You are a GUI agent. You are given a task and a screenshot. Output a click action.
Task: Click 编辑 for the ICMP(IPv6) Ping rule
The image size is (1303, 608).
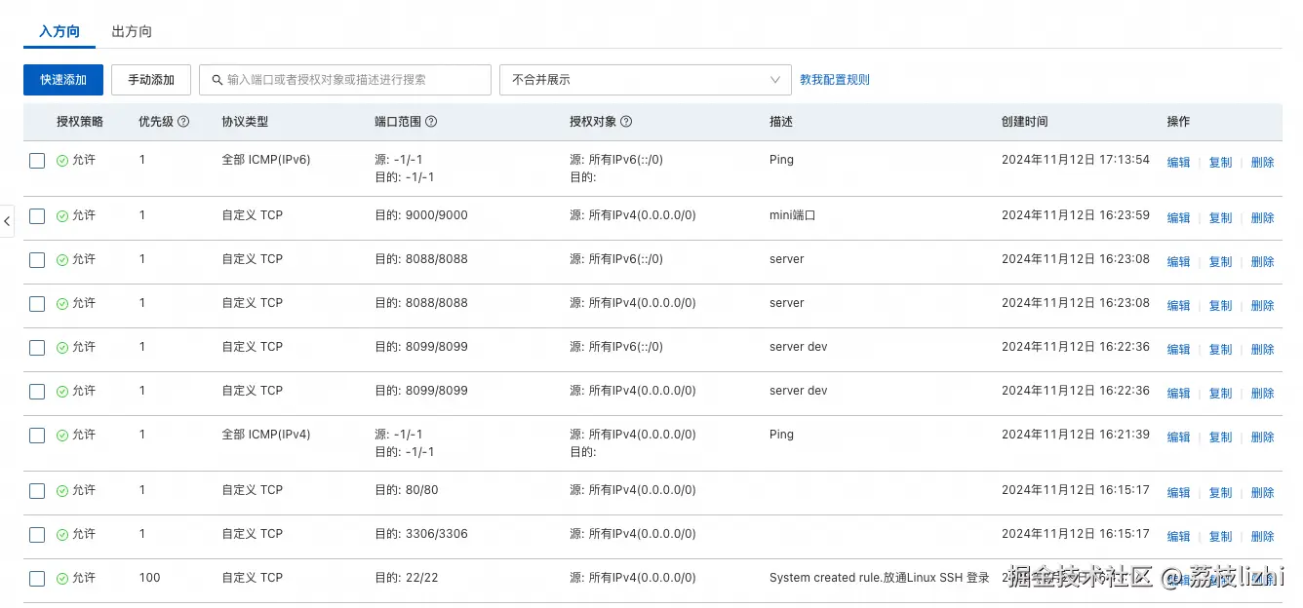(1179, 163)
